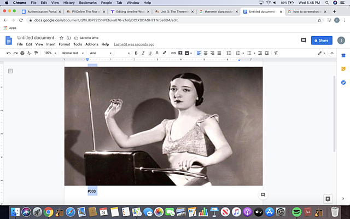Open the Line spacing menu

229,53
